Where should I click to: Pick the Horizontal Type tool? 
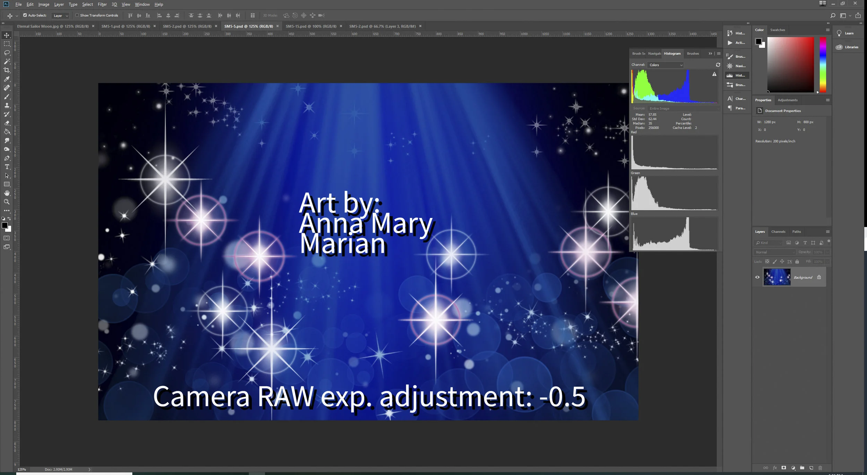click(7, 167)
